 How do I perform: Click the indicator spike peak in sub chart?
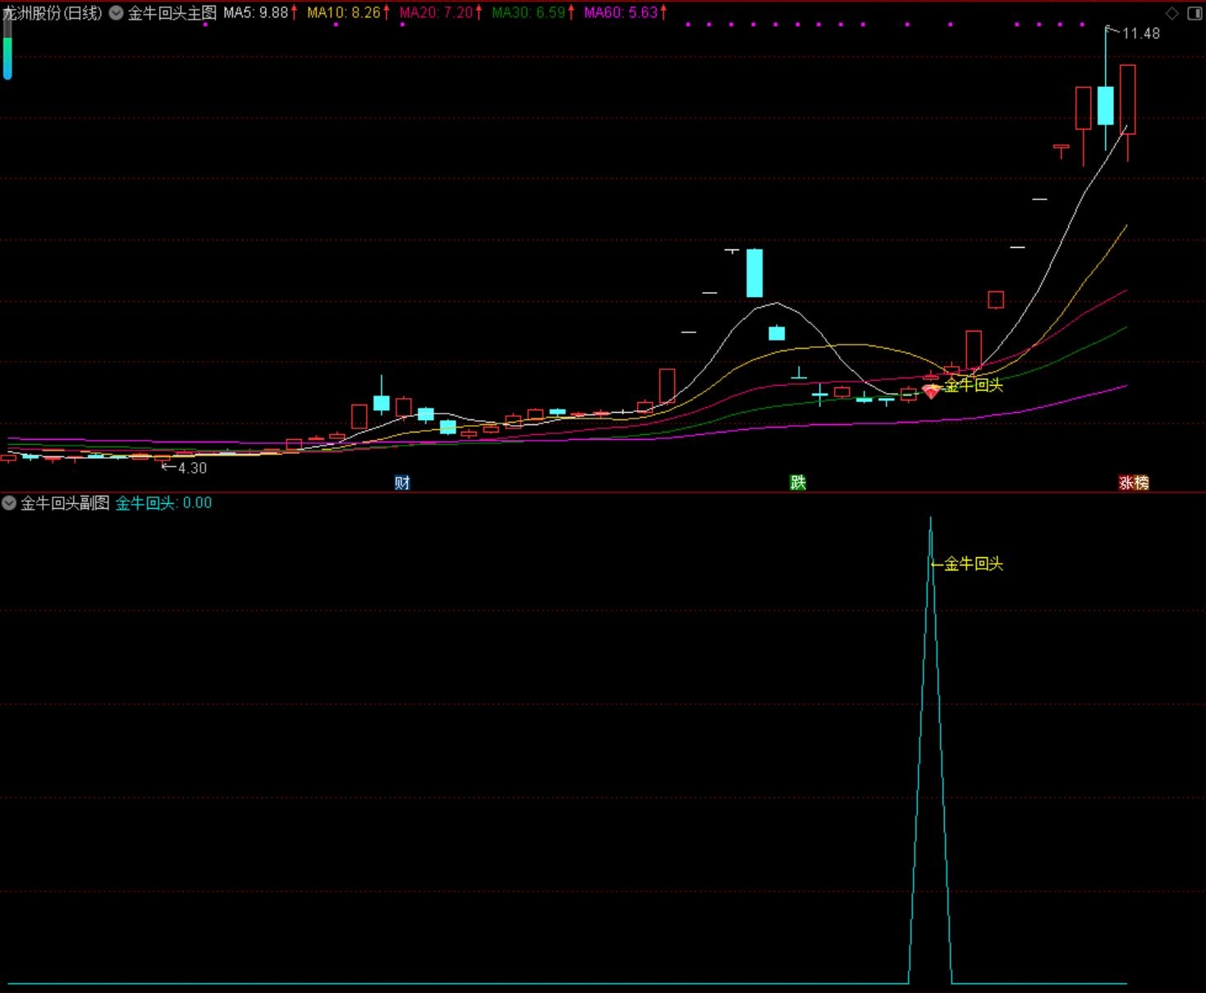(930, 520)
